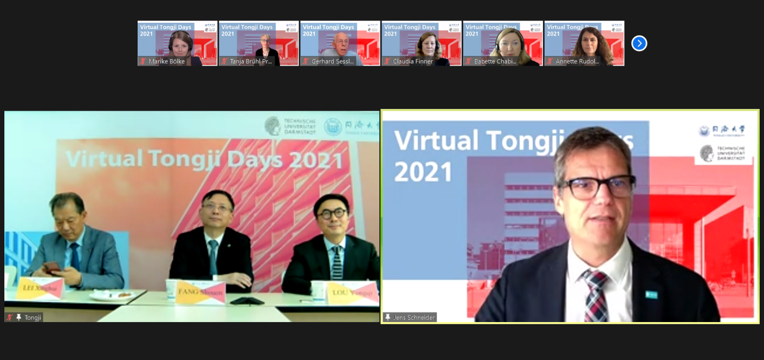Click muted microphone icon beside Gerhard Sessl
The height and width of the screenshot is (360, 764).
pos(306,61)
